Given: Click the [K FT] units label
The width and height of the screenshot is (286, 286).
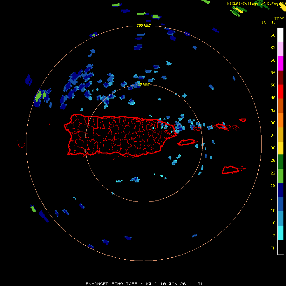Looking at the screenshot, I should point(269,22).
